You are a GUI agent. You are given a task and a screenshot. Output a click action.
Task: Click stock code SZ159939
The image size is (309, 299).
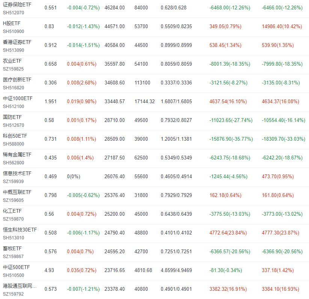[14, 182]
